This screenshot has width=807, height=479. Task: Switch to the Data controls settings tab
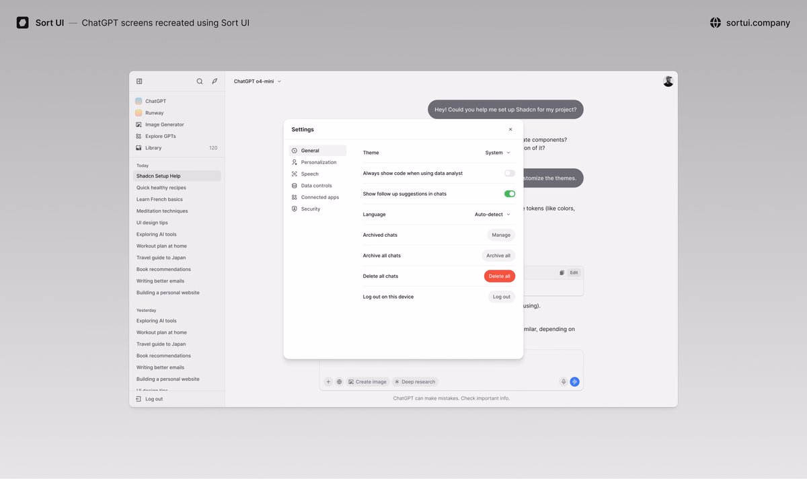click(x=317, y=186)
